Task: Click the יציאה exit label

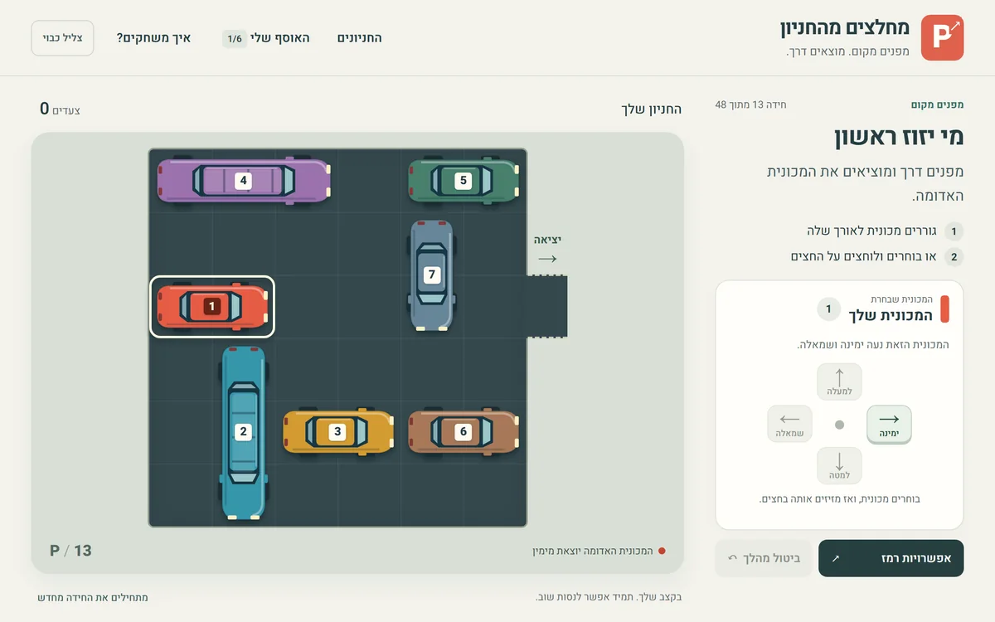Action: (x=547, y=241)
